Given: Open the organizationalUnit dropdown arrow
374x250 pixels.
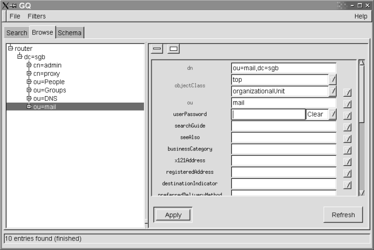Looking at the screenshot, I should point(333,91).
